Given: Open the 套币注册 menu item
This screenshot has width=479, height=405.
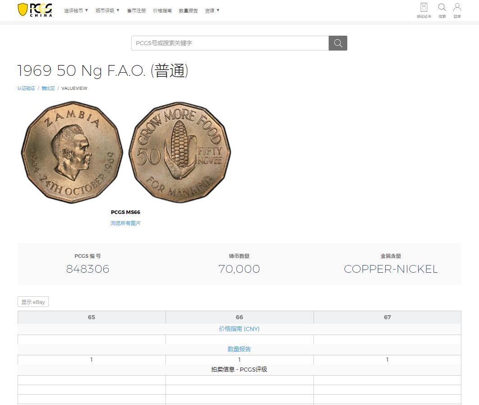Looking at the screenshot, I should click(x=136, y=11).
